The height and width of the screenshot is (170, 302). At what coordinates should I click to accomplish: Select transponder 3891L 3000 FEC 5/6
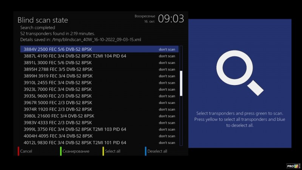coord(57,63)
